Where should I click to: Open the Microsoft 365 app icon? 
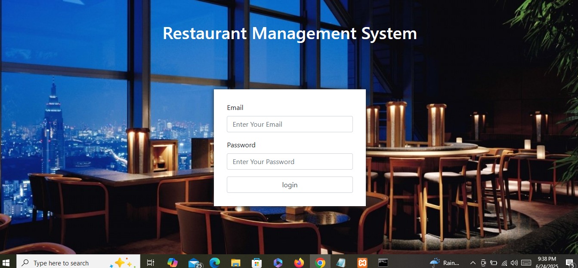[x=278, y=262]
